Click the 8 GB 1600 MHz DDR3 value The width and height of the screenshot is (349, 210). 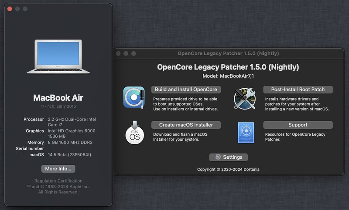click(x=70, y=142)
